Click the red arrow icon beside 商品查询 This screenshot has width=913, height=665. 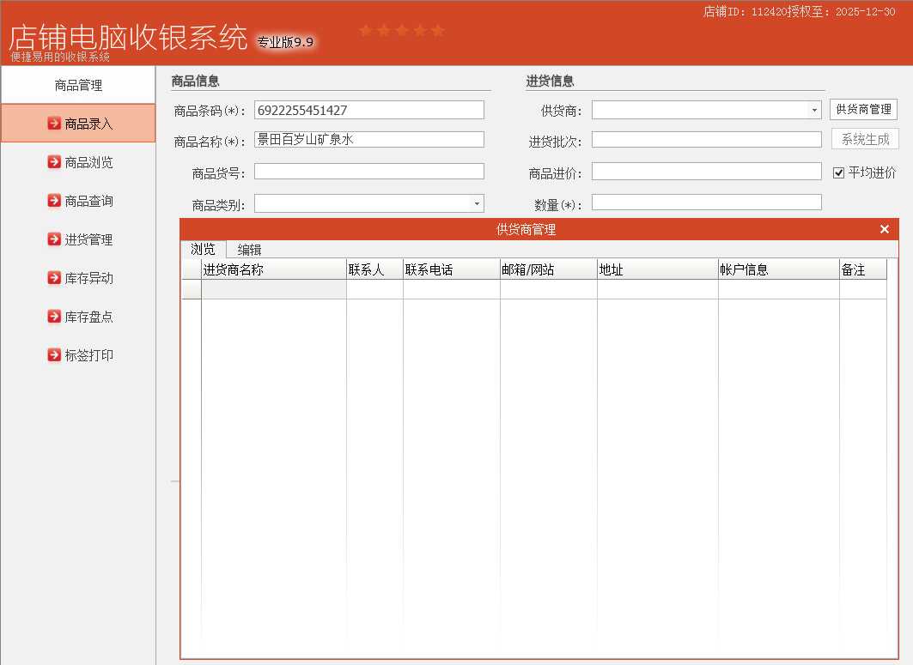tap(54, 201)
